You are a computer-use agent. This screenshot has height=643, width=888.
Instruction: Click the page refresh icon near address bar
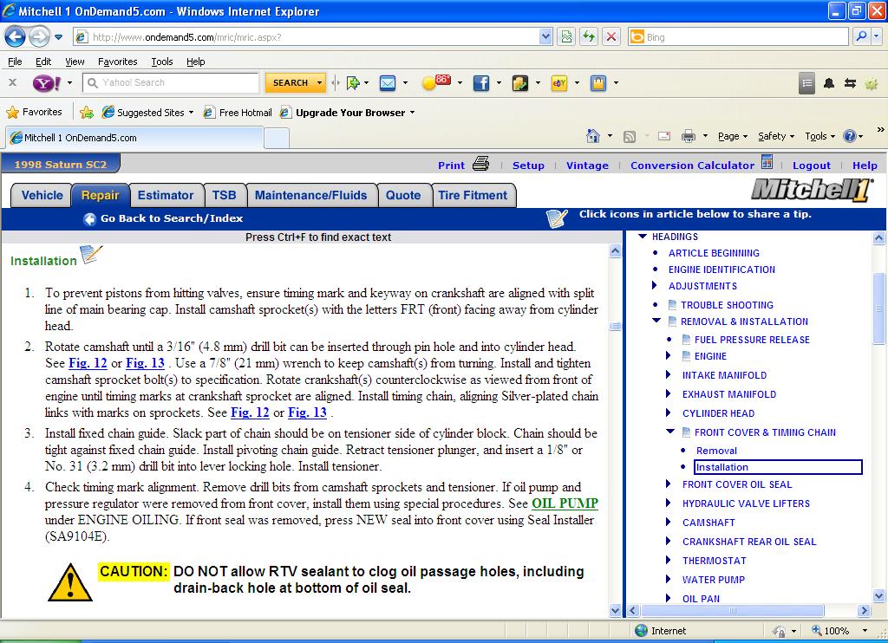589,37
